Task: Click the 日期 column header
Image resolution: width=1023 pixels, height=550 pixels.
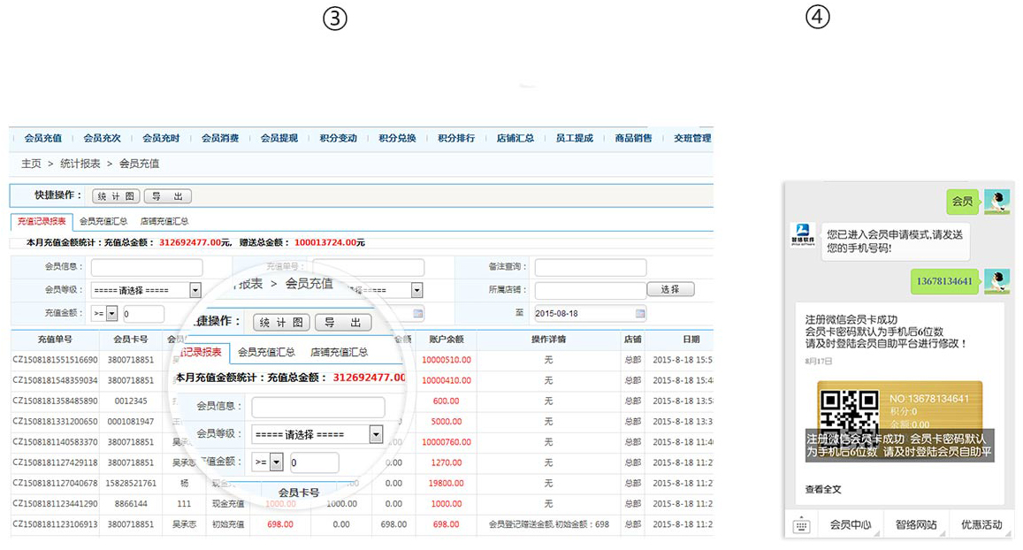Action: pos(691,340)
